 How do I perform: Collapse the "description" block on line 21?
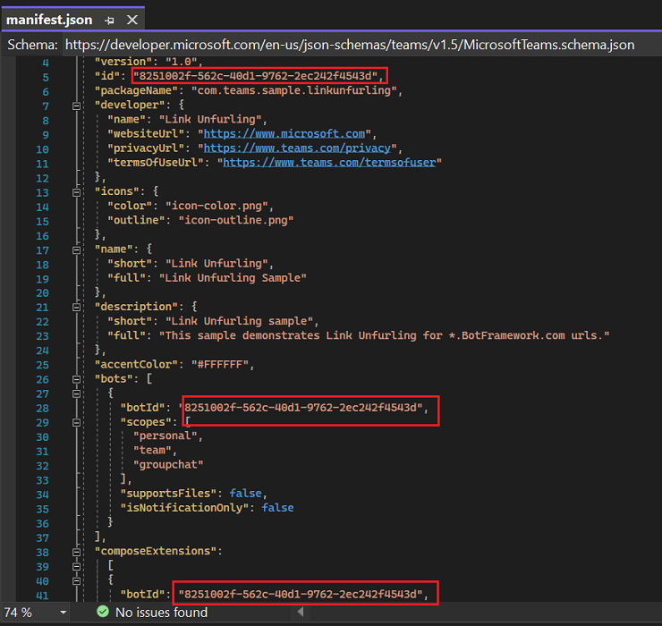click(76, 308)
